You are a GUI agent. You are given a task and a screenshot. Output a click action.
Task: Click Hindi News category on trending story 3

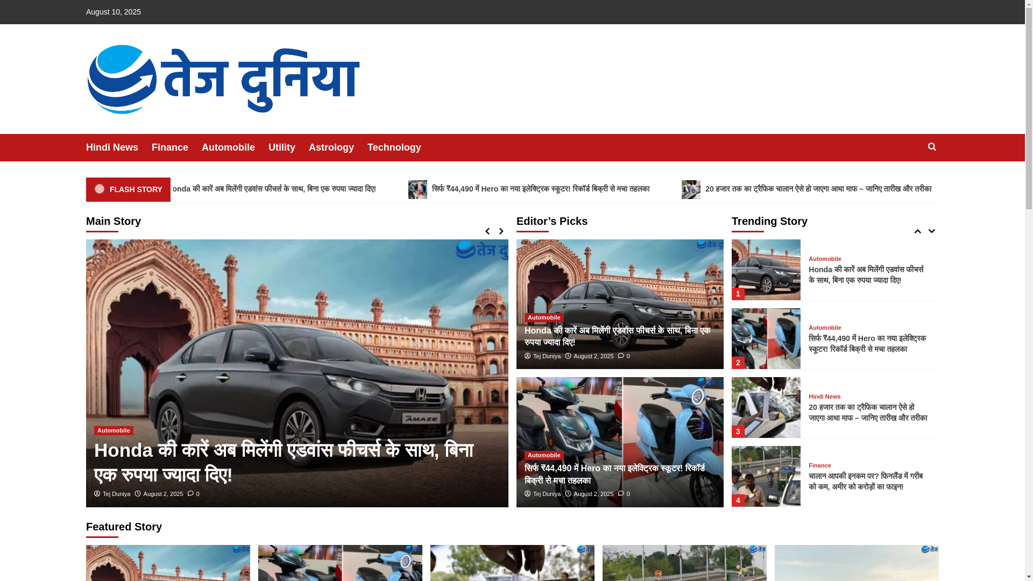tap(824, 396)
